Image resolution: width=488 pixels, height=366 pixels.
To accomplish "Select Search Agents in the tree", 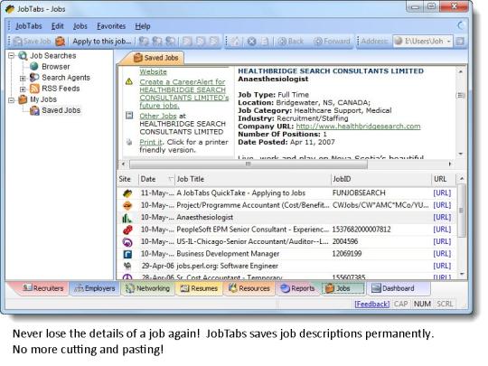I will 66,78.
